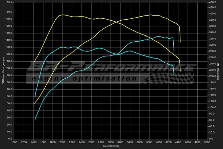The width and height of the screenshot is (223, 149).
Task: Click the 'DIN Motor Vermogen (pk)' axis title
Action: tap(3, 71)
